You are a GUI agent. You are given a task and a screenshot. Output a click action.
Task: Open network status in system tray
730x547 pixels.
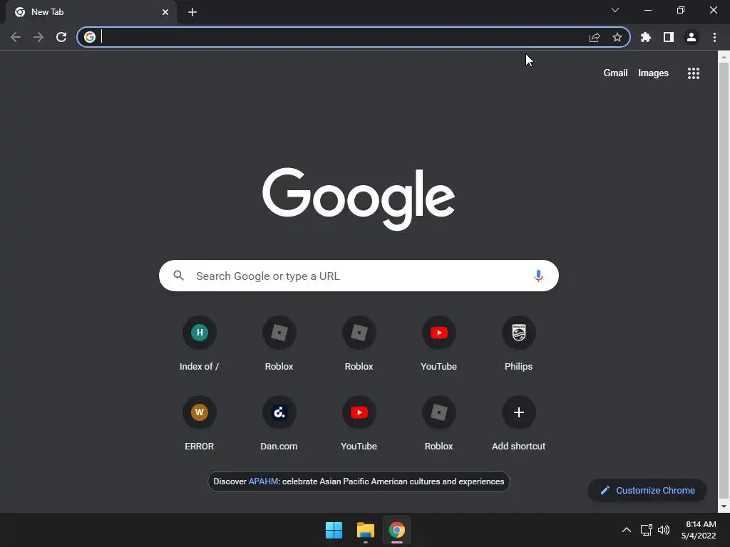(x=646, y=530)
